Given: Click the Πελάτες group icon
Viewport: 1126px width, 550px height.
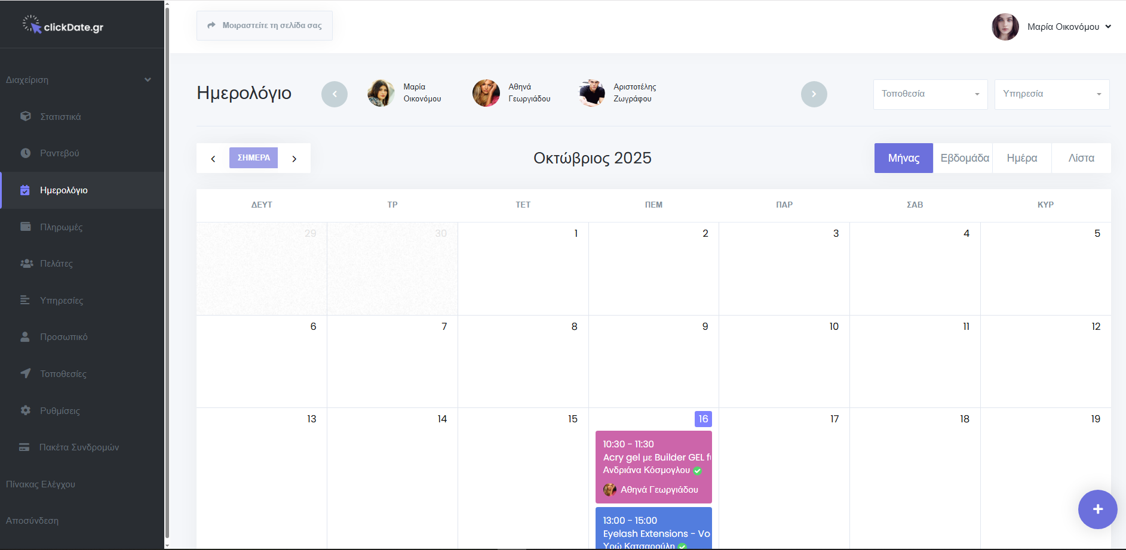Looking at the screenshot, I should coord(26,264).
